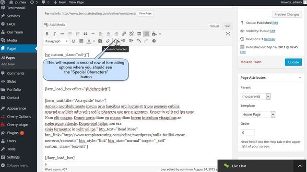This screenshot has height=172, width=307.
Task: Open the shortcode plugin dropdown arrow
Action: tap(160, 34)
